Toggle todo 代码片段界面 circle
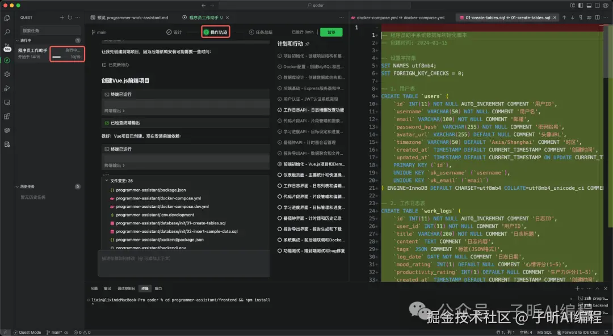 click(x=279, y=197)
